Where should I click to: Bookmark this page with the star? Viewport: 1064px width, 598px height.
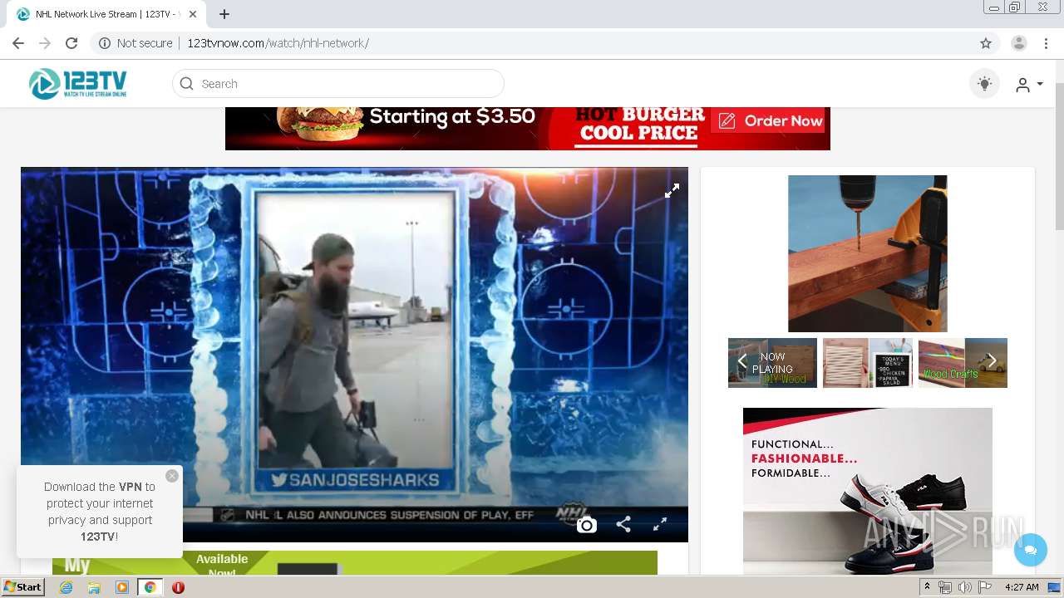coord(986,43)
